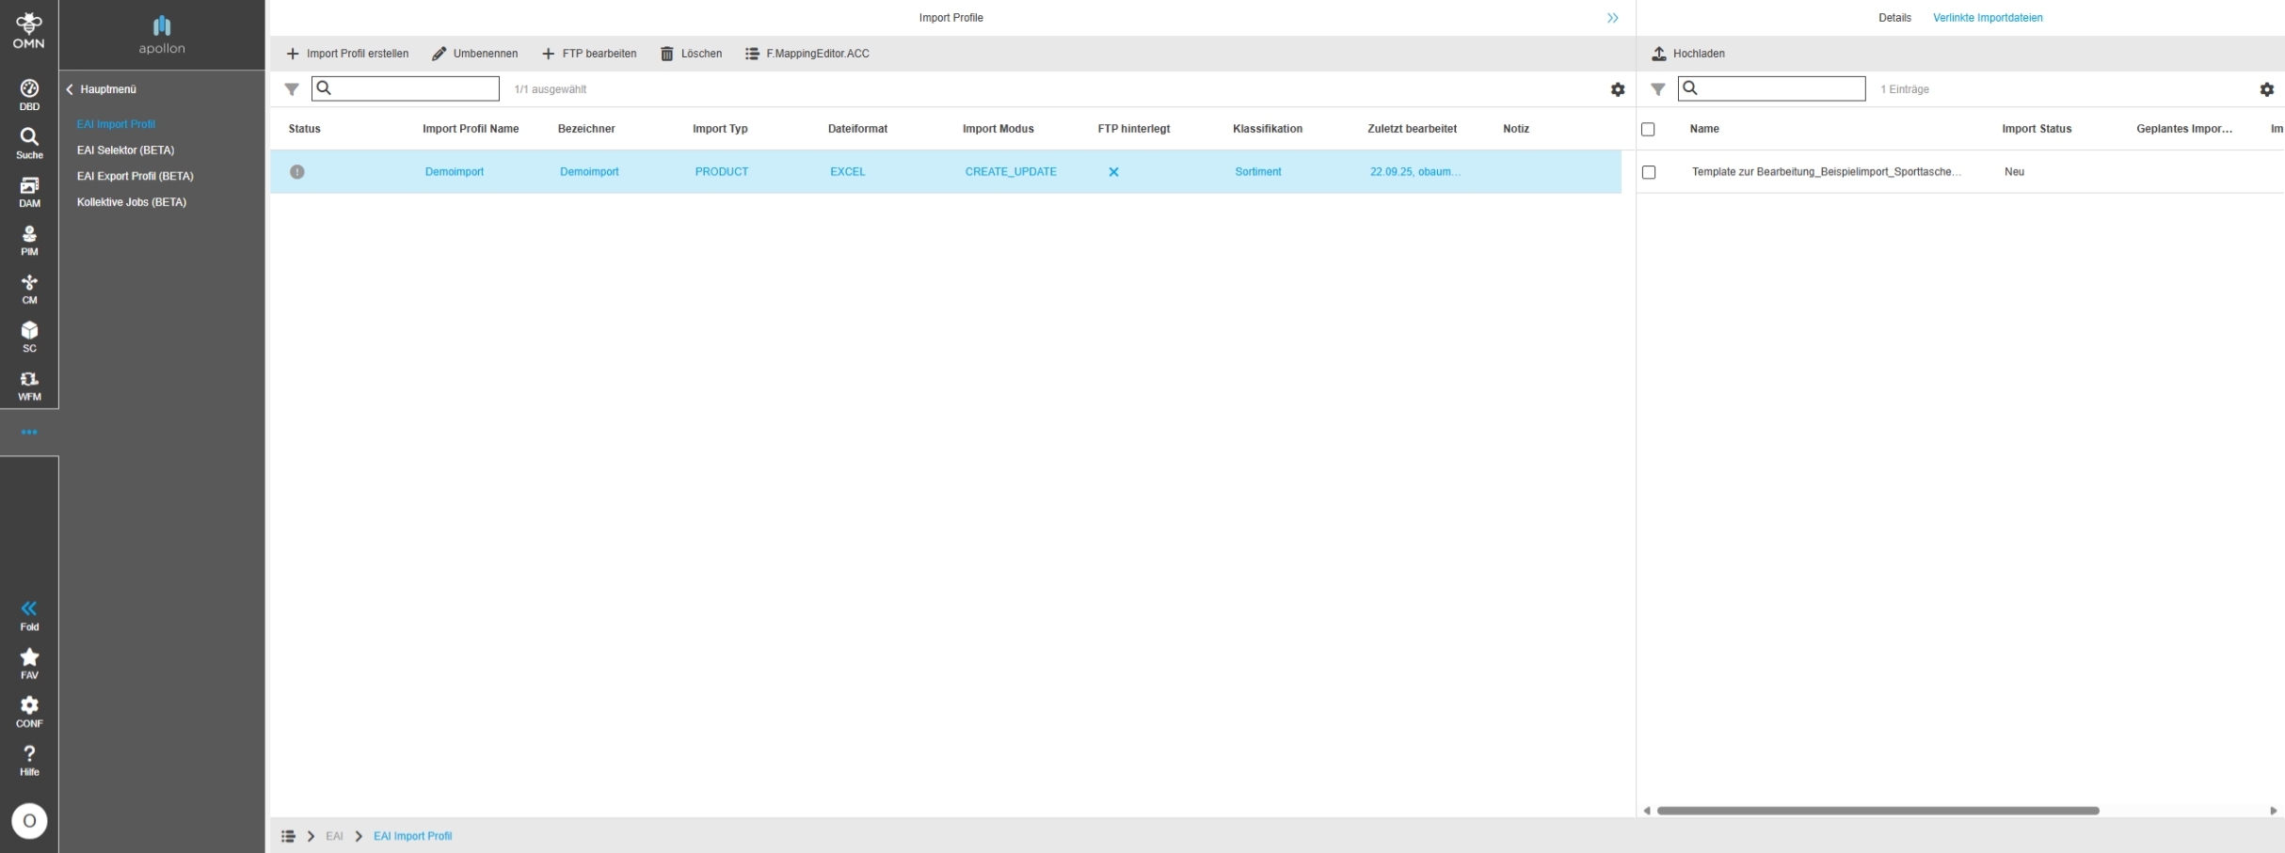Click filter funnel icon in Import Profile panel
The image size is (2285, 853).
coord(292,89)
